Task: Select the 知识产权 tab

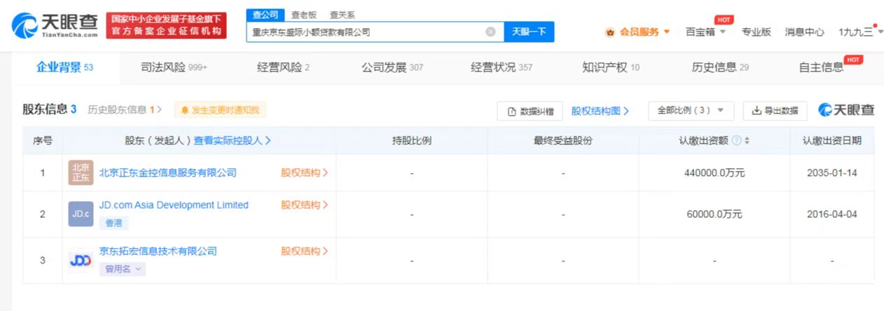Action: (611, 67)
